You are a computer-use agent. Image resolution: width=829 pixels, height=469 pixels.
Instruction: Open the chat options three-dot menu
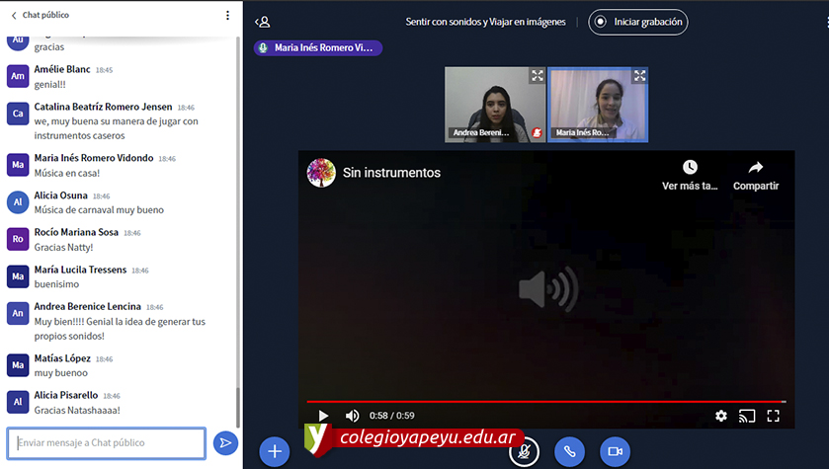click(x=227, y=16)
